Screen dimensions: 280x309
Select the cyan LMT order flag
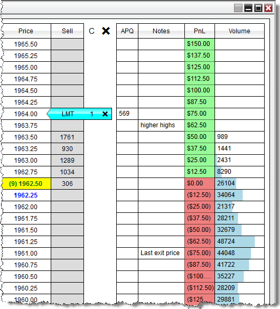(79, 114)
